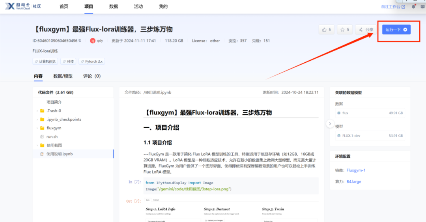Copy project ID using the copy icon
Screen dimensions: 426x222
click(80, 41)
